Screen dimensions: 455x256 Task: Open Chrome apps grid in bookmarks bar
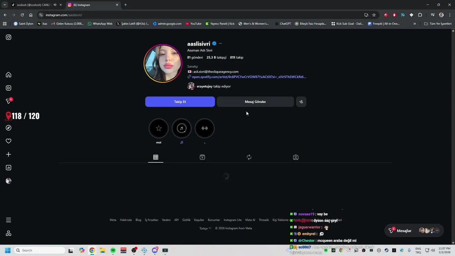click(x=5, y=24)
